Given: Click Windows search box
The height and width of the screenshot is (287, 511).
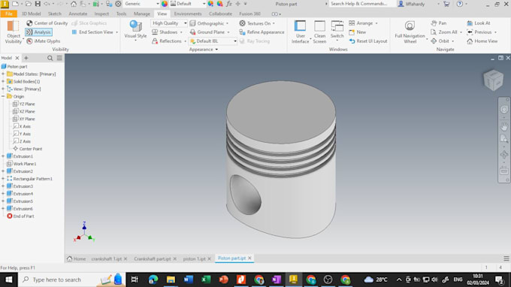Looking at the screenshot, I should [71, 279].
